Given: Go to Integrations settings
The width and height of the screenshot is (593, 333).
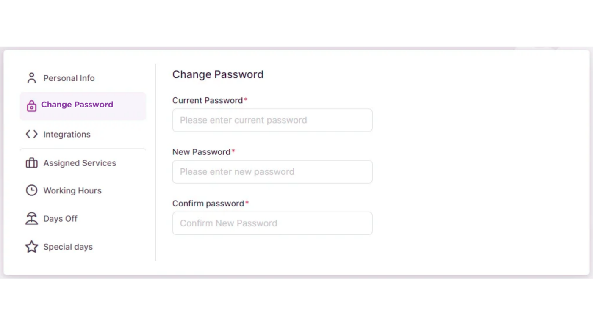Looking at the screenshot, I should [x=67, y=135].
